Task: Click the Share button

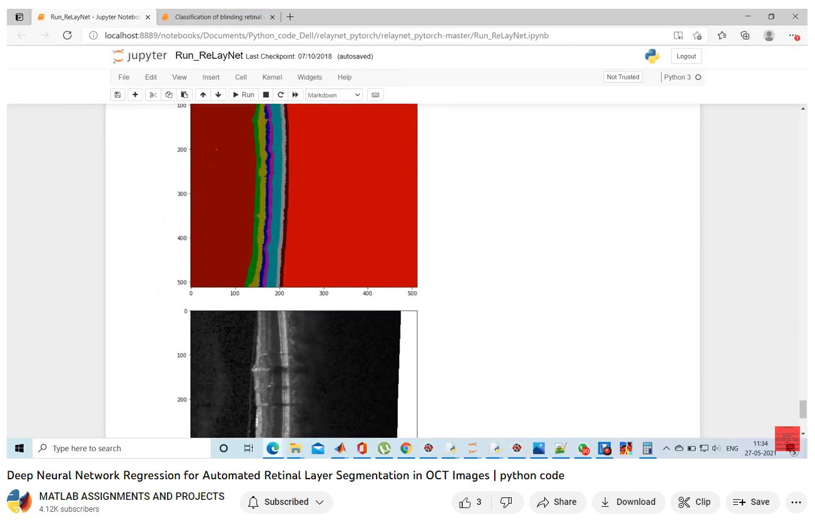Action: coord(557,502)
